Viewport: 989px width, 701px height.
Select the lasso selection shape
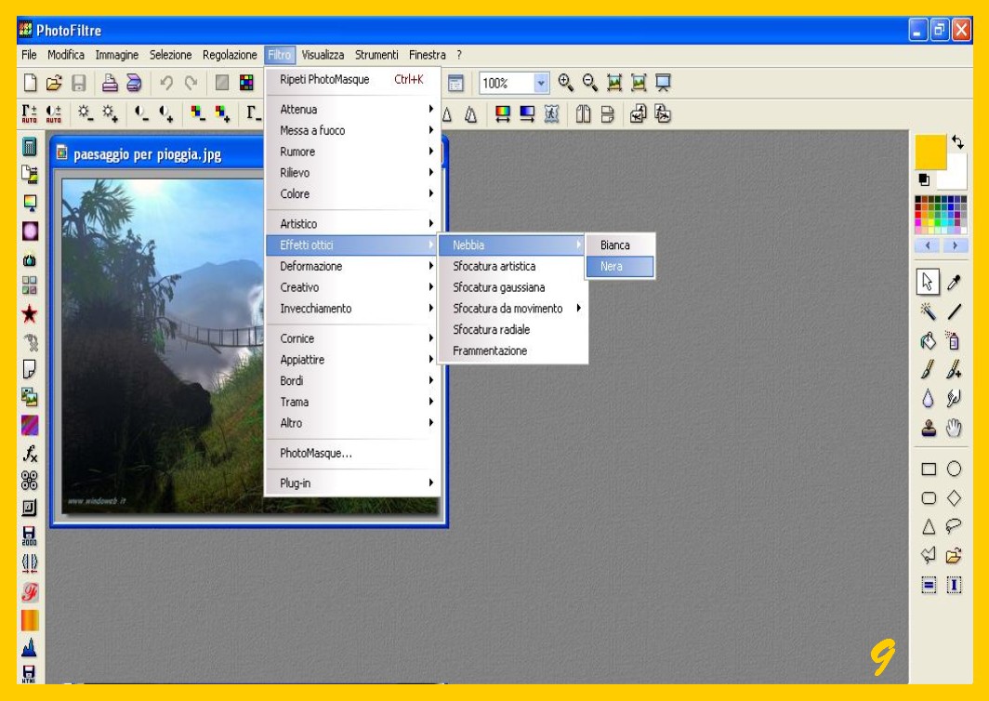click(954, 527)
